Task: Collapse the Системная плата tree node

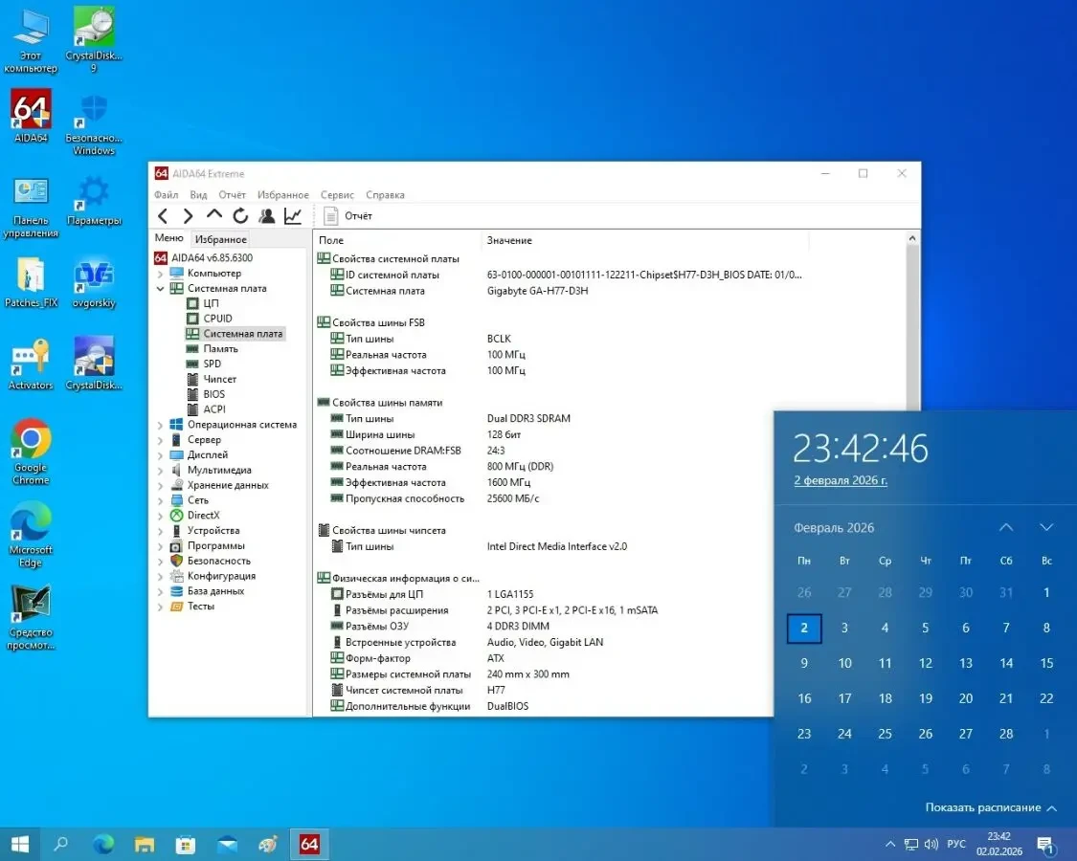Action: click(x=160, y=288)
